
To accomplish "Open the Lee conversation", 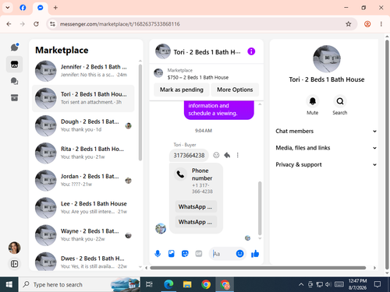I will (83, 208).
